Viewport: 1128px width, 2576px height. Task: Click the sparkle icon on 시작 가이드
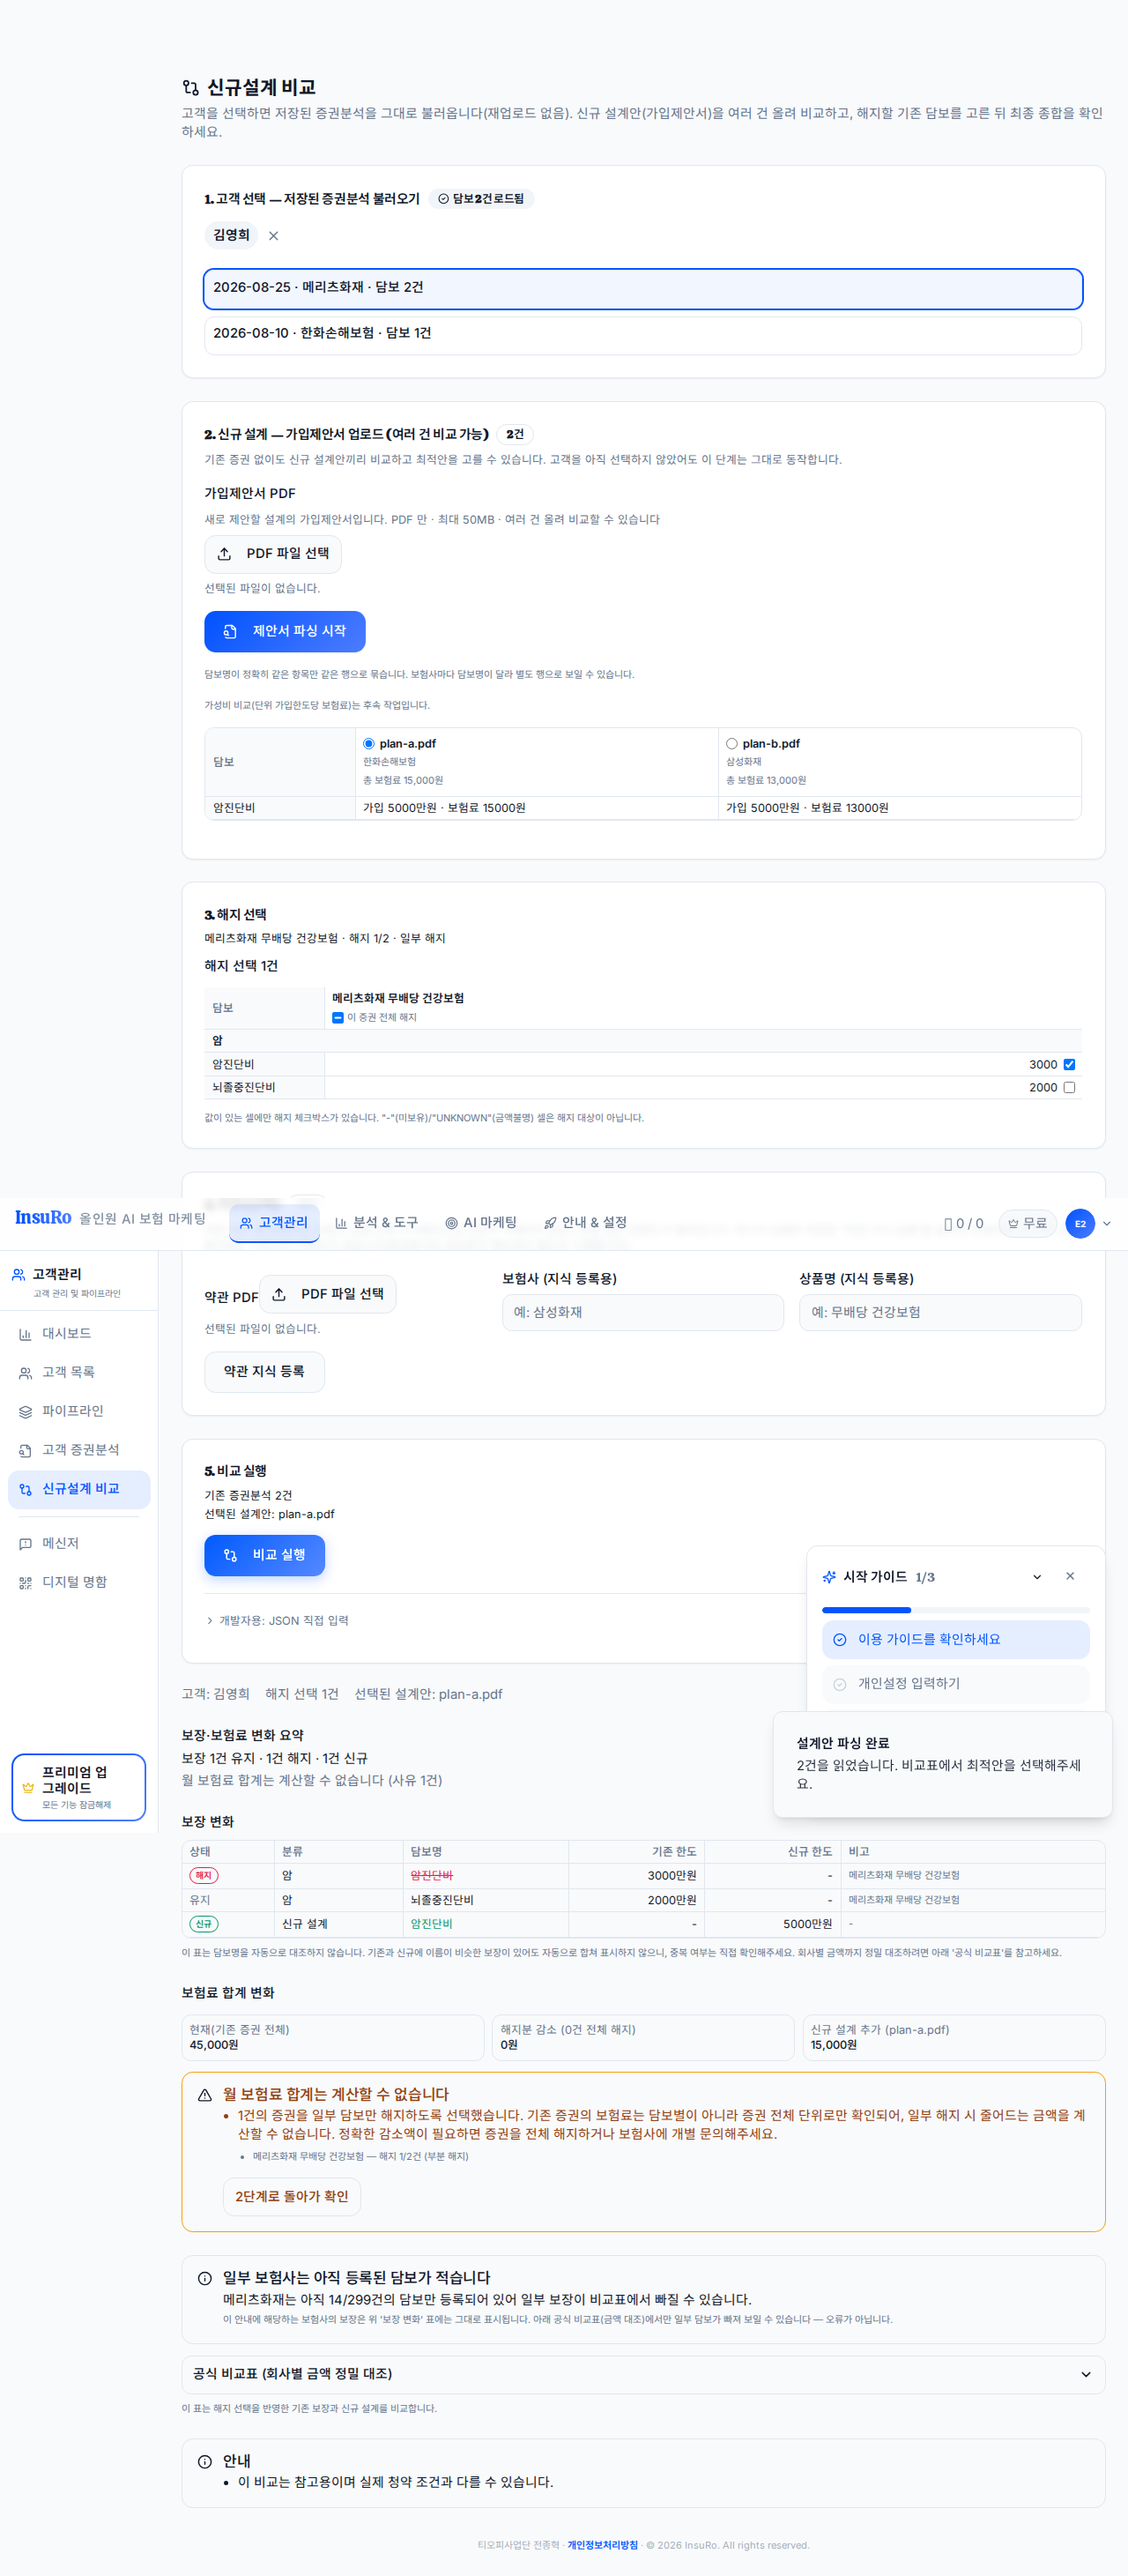(x=829, y=1577)
